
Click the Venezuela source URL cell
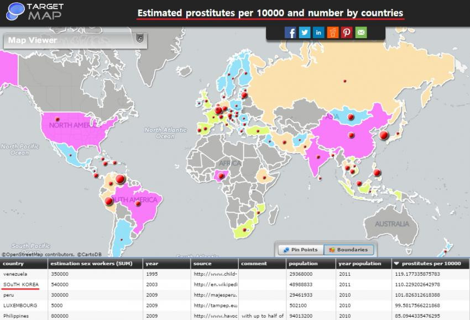click(215, 274)
